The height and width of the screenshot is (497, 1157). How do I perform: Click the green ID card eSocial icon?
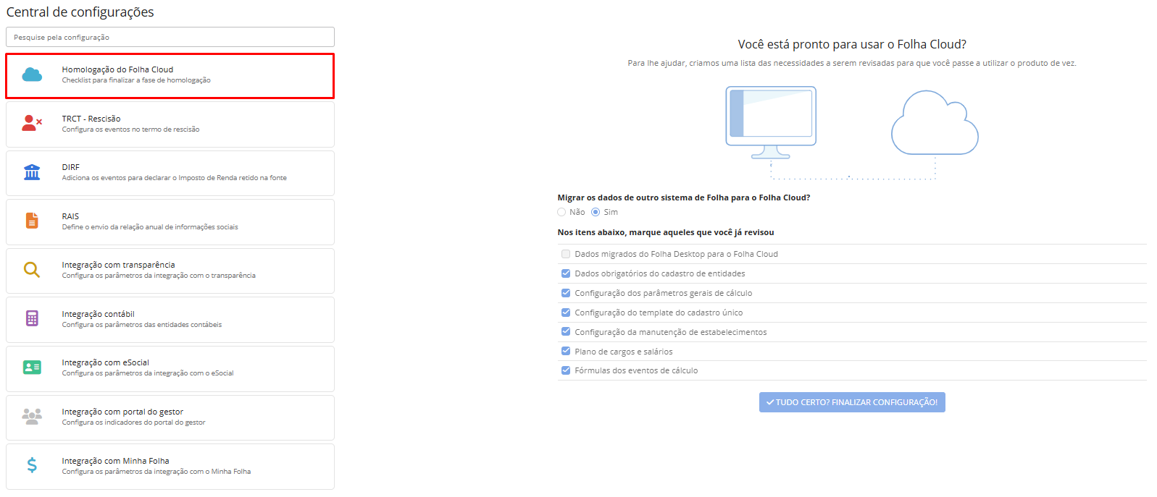pos(32,368)
